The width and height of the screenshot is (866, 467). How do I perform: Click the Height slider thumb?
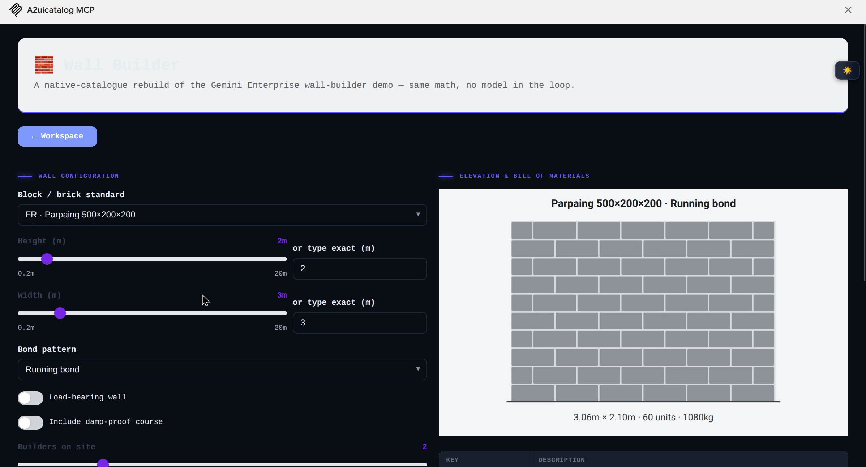(47, 259)
